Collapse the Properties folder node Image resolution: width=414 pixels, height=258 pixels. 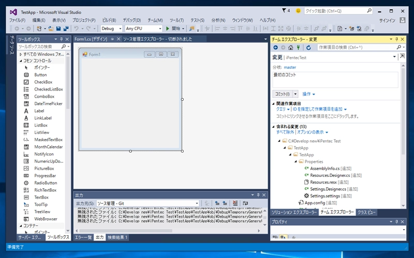click(295, 161)
